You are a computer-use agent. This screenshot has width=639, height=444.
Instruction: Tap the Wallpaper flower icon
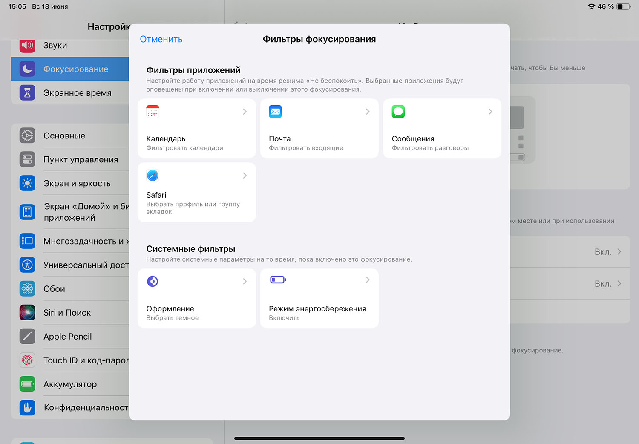(27, 288)
